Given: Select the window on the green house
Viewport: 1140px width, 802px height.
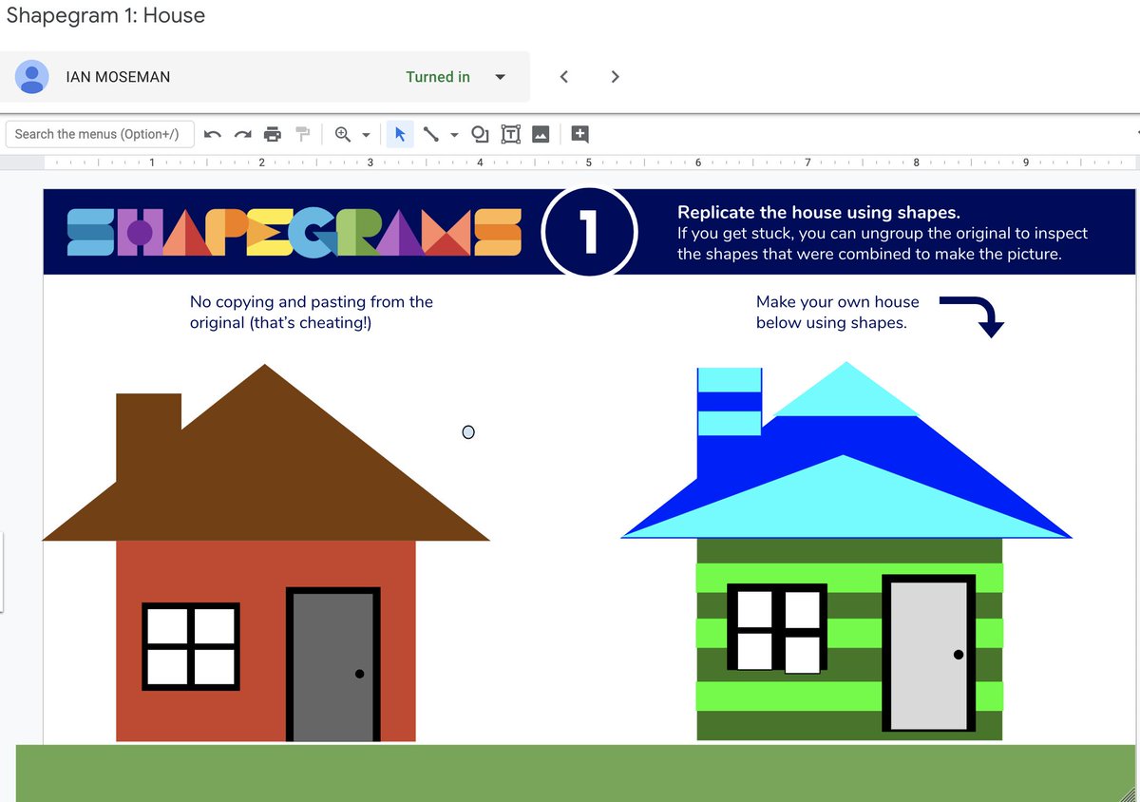Looking at the screenshot, I should (776, 627).
